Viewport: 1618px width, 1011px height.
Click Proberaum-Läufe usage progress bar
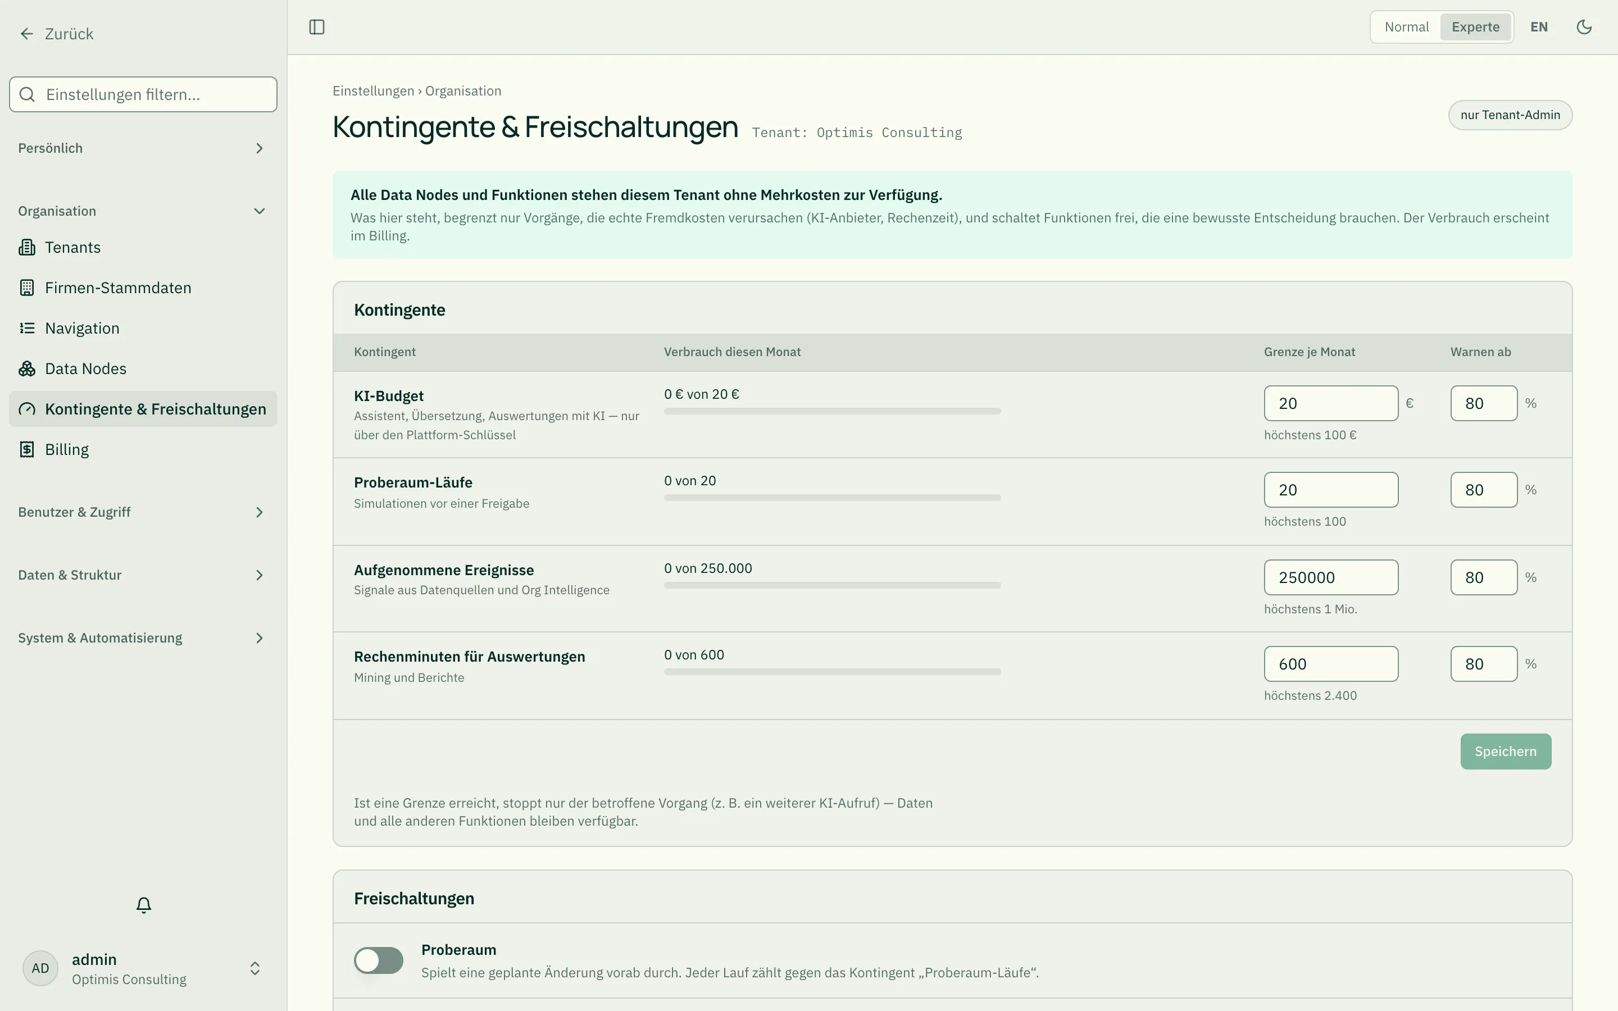[831, 498]
